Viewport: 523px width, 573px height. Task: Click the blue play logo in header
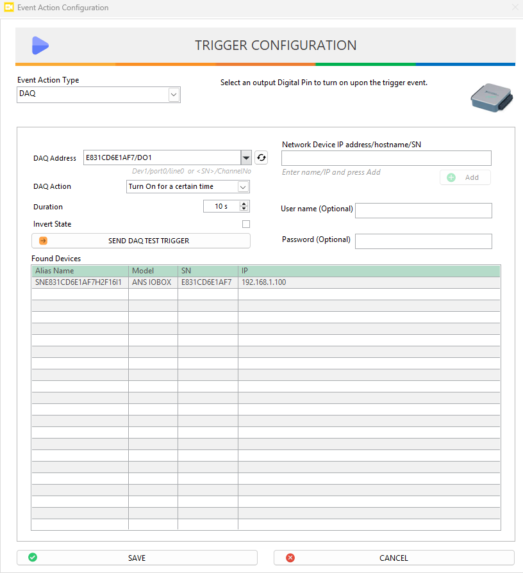click(40, 45)
